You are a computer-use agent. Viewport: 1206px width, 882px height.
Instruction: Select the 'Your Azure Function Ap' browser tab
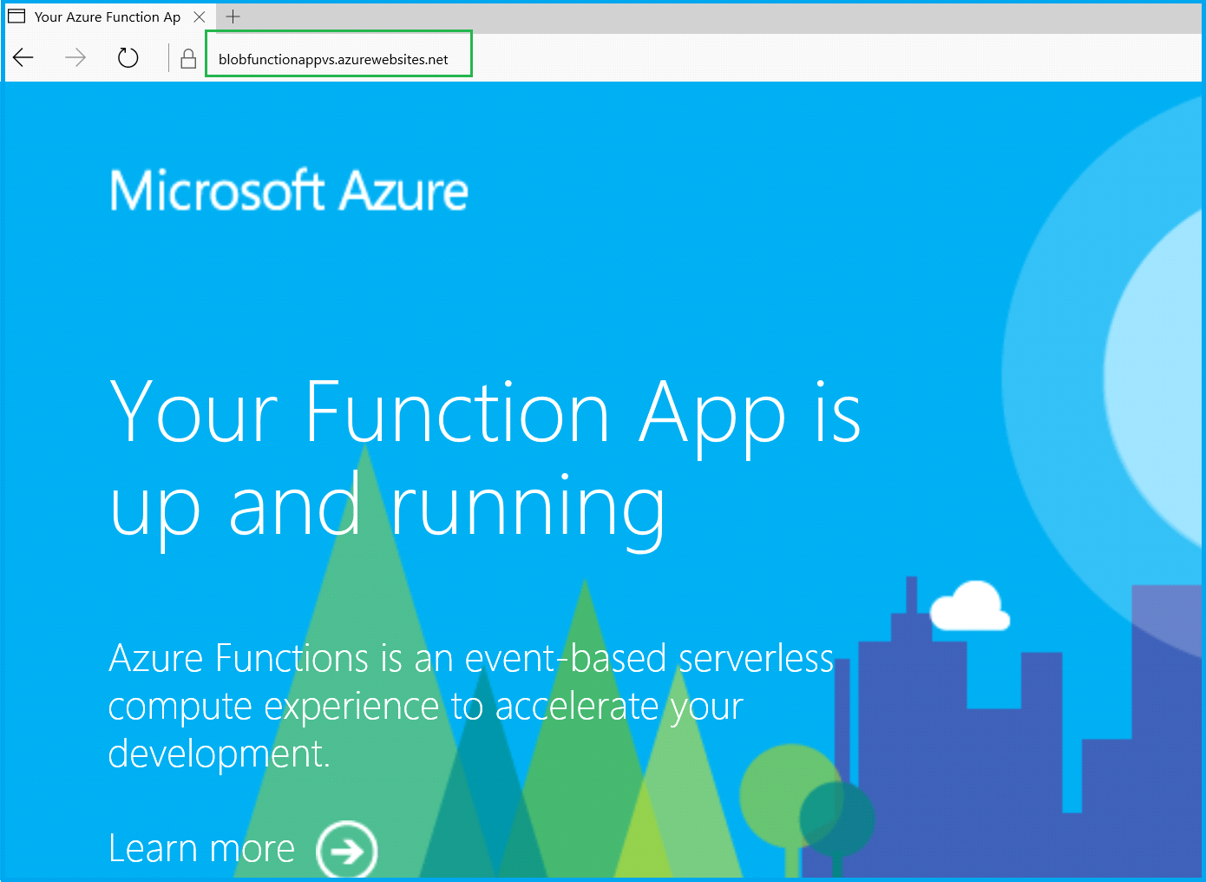[x=108, y=16]
